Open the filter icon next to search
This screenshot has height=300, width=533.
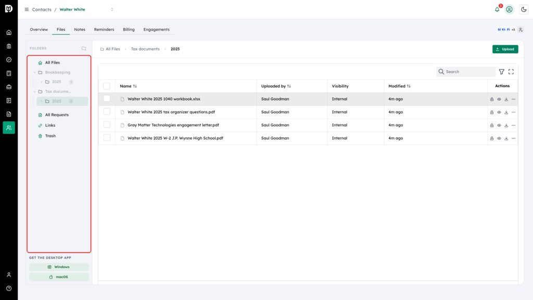[502, 72]
